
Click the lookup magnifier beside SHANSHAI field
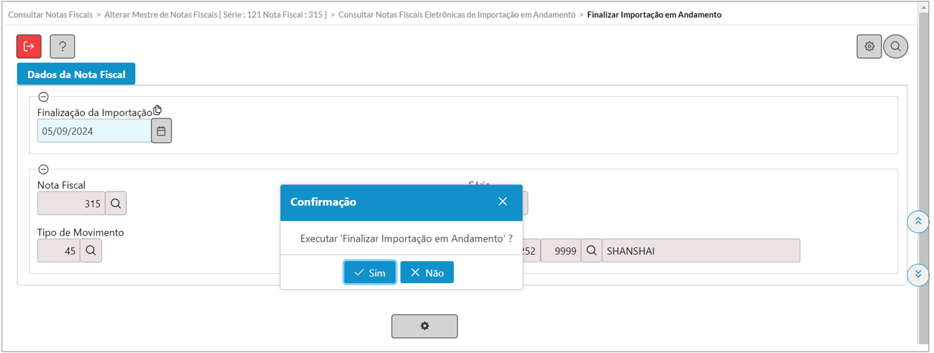[592, 251]
